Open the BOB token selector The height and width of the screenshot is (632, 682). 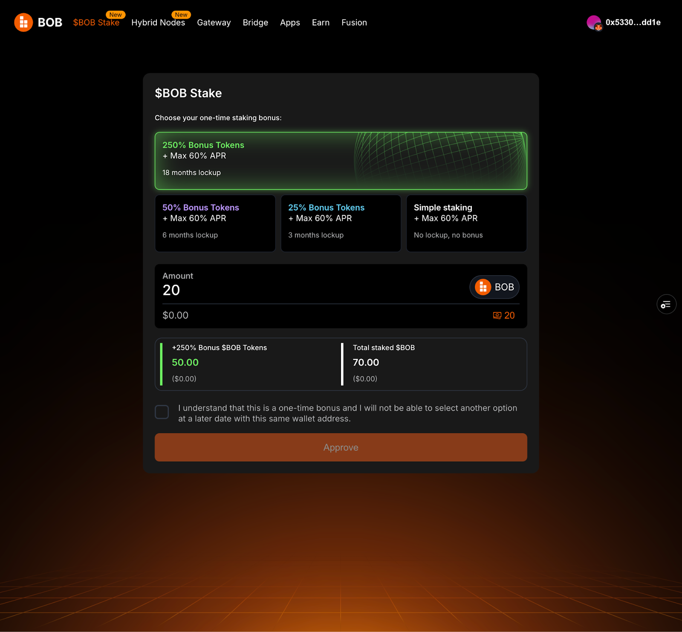click(494, 287)
